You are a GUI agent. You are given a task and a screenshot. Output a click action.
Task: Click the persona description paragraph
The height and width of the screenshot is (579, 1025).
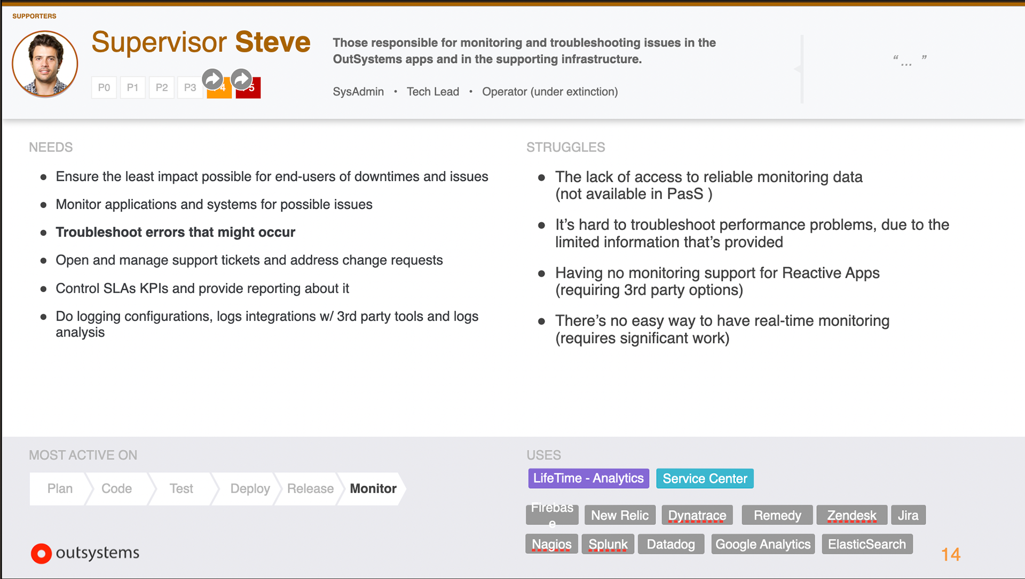point(524,51)
